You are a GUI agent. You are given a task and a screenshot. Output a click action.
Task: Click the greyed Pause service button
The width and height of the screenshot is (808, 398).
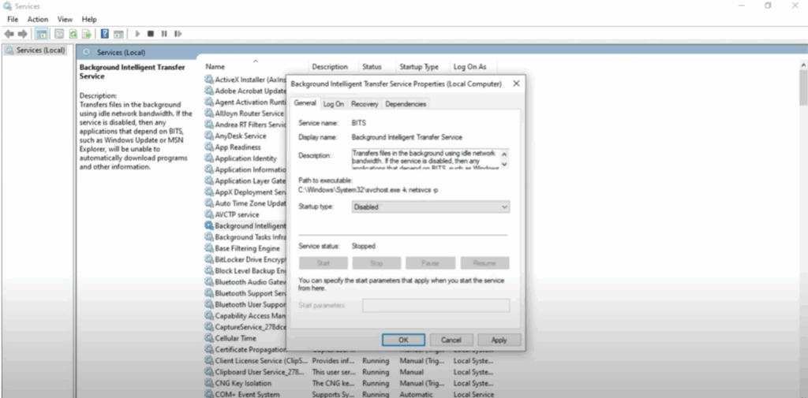click(x=430, y=263)
